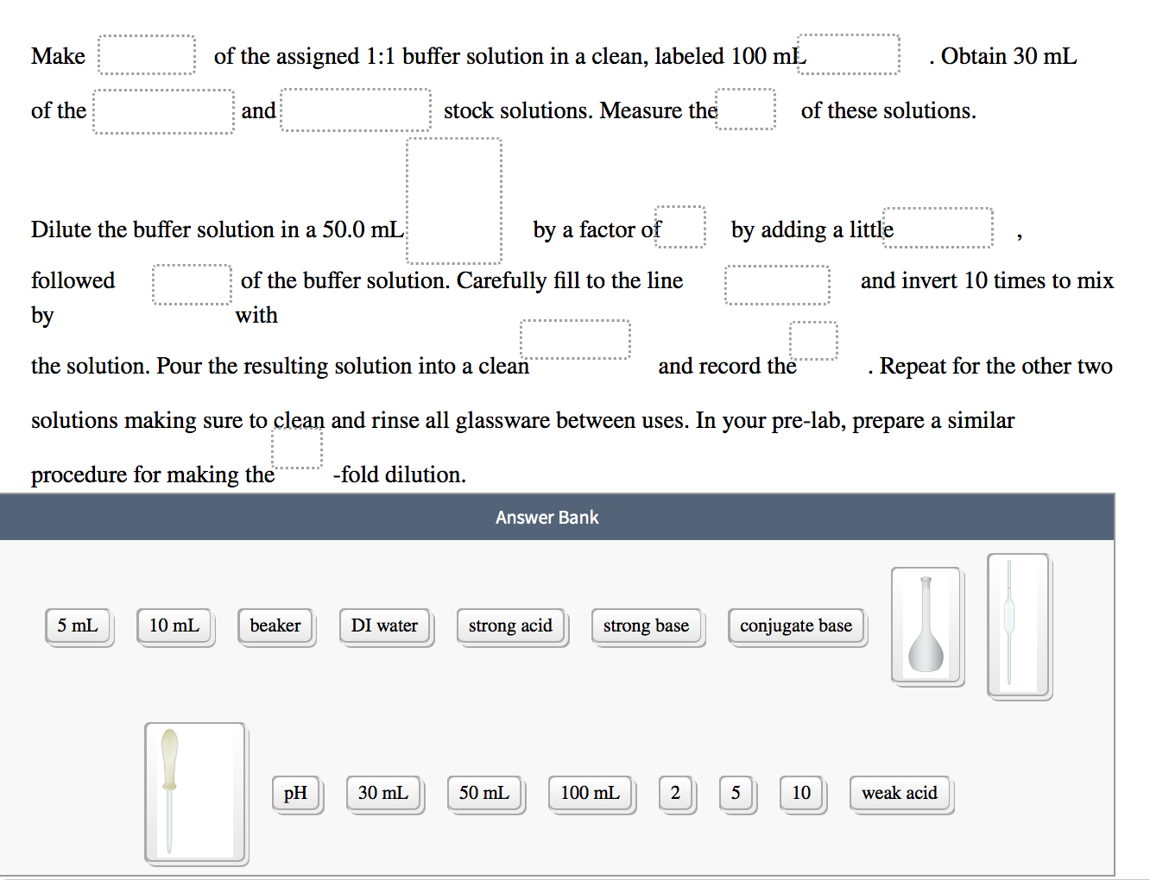This screenshot has height=880, width=1150.
Task: Click the 100 mL answer tile
Action: (591, 792)
